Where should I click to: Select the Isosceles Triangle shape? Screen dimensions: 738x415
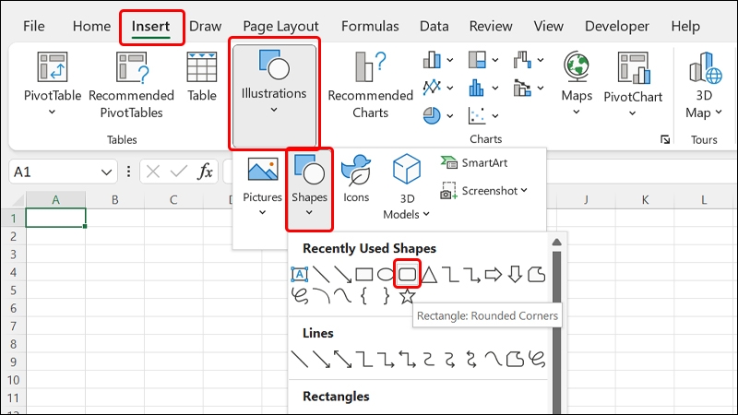[429, 274]
